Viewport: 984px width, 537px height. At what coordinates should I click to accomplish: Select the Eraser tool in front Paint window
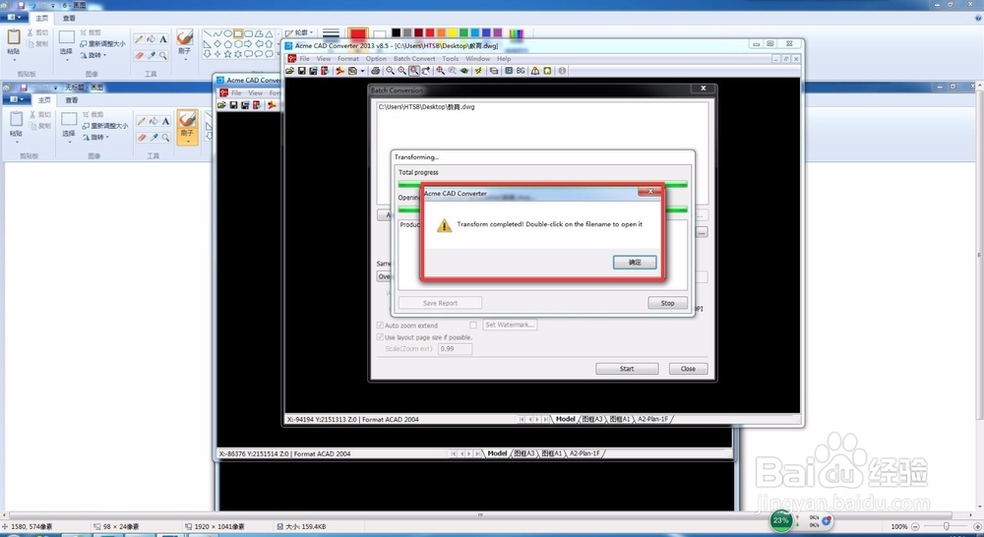pos(139,55)
